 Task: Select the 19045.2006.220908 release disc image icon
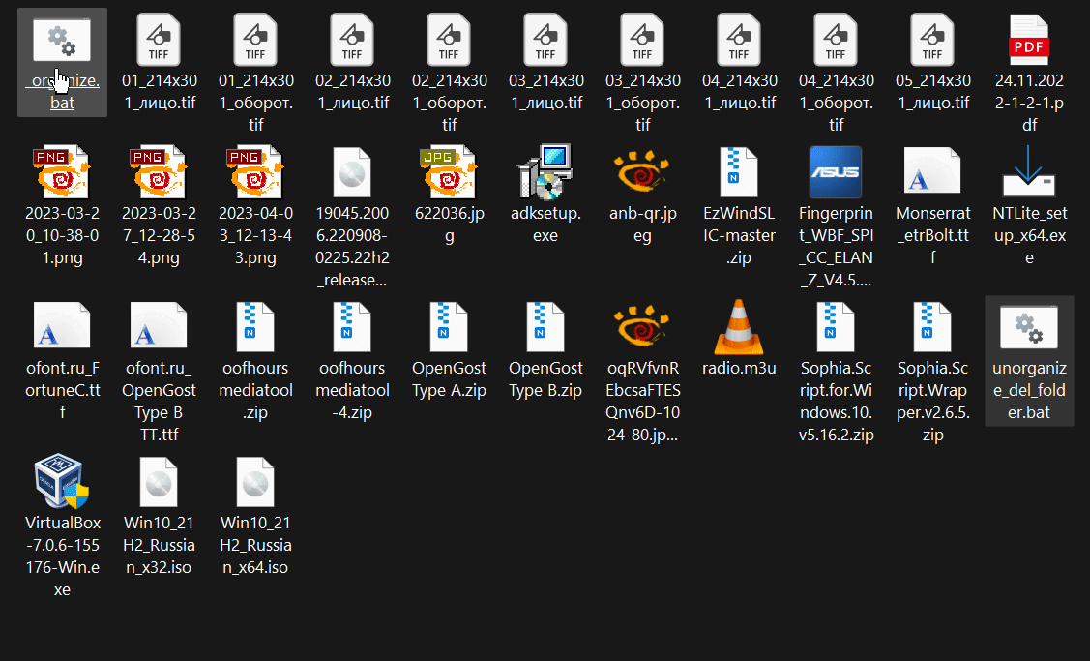pos(352,172)
